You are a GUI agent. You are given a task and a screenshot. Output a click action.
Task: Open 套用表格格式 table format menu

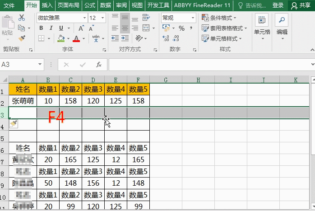pos(224,28)
